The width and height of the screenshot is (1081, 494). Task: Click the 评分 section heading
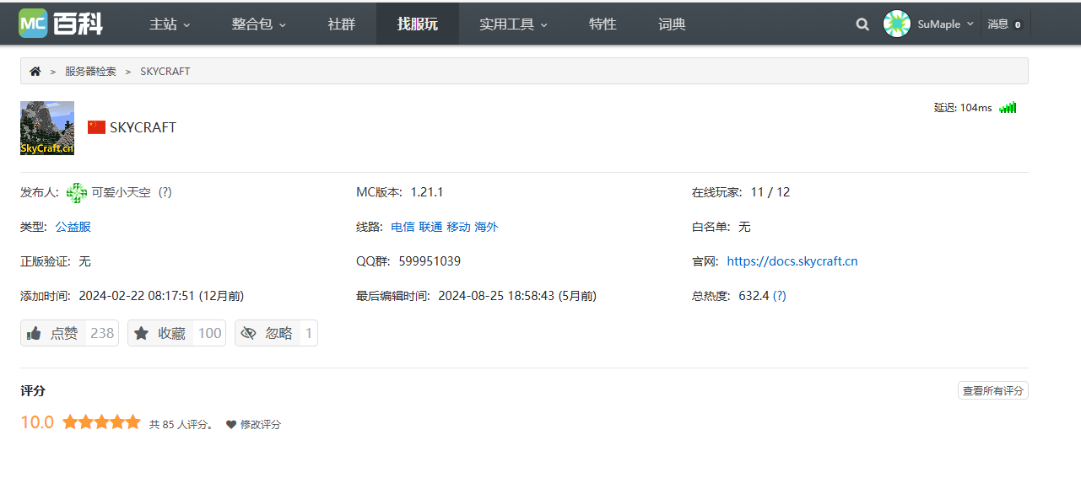[x=33, y=391]
